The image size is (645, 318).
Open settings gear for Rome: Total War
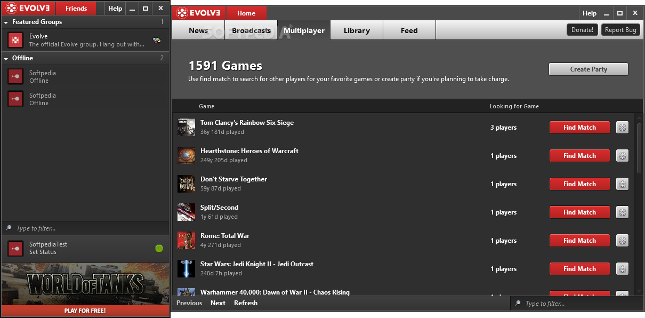pyautogui.click(x=622, y=241)
